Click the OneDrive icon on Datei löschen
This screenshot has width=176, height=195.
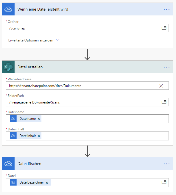(x=8, y=164)
